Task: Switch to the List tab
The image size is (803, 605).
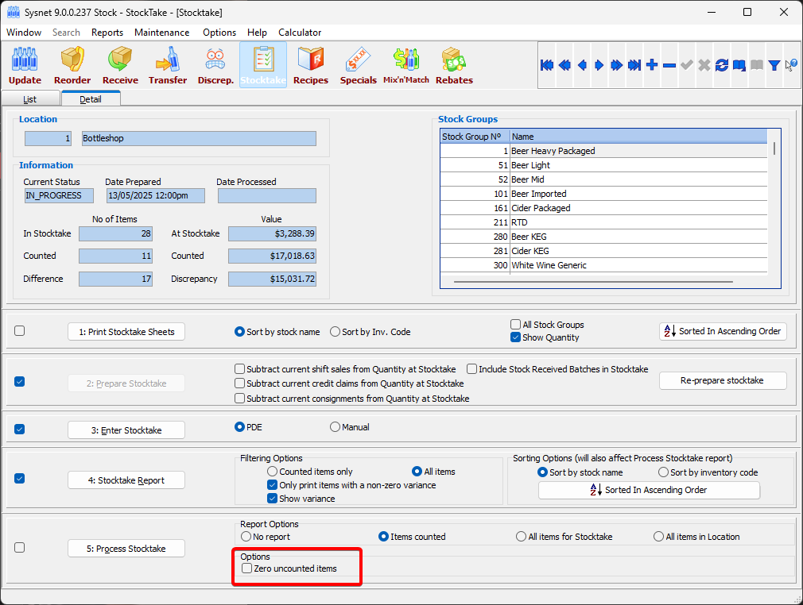Action: (x=30, y=99)
